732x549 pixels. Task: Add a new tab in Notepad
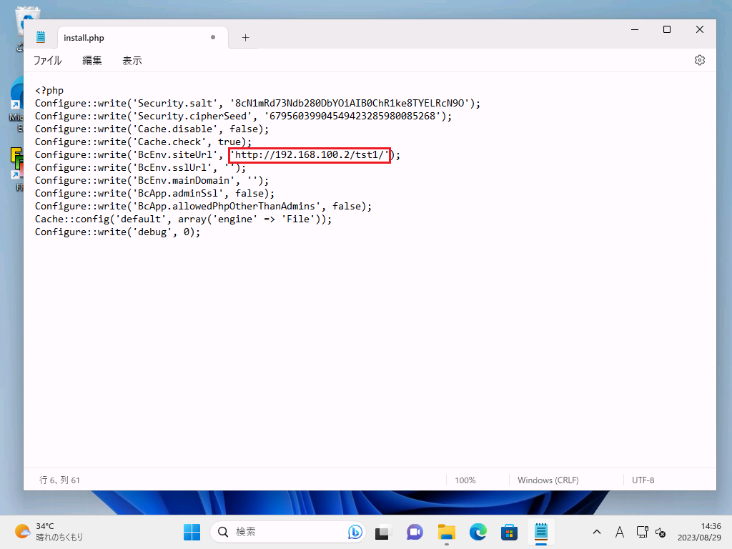click(x=245, y=38)
